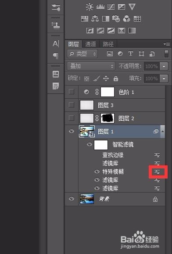Add a Hue/Saturation adjustment layer
The height and width of the screenshot is (254, 172).
[x=85, y=19]
